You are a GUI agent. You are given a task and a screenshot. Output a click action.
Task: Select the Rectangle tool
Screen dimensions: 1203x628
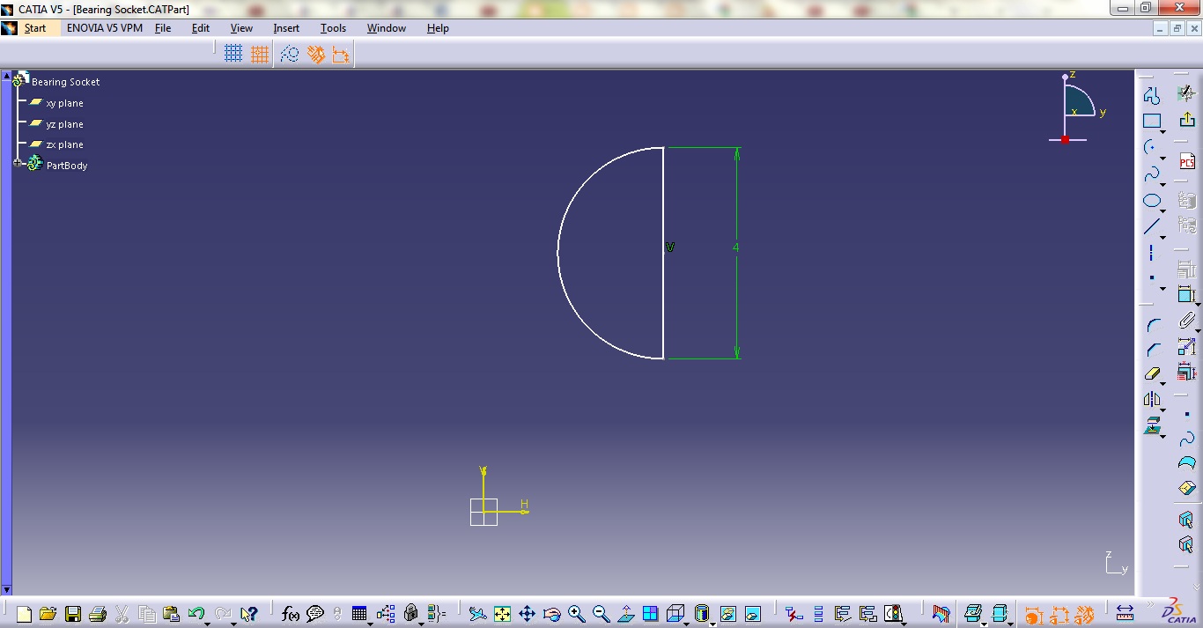pos(1154,121)
